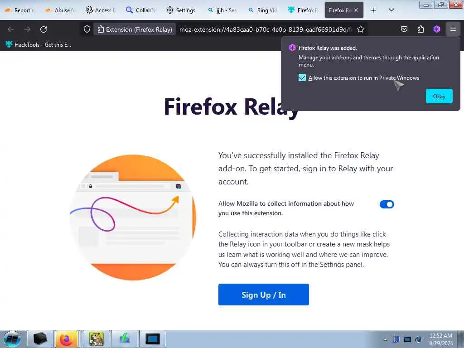
Task: Open the Extensions puzzle-piece menu
Action: (420, 29)
